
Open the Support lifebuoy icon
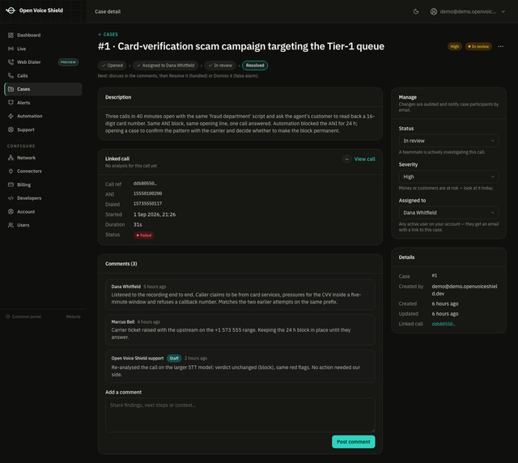(11, 130)
